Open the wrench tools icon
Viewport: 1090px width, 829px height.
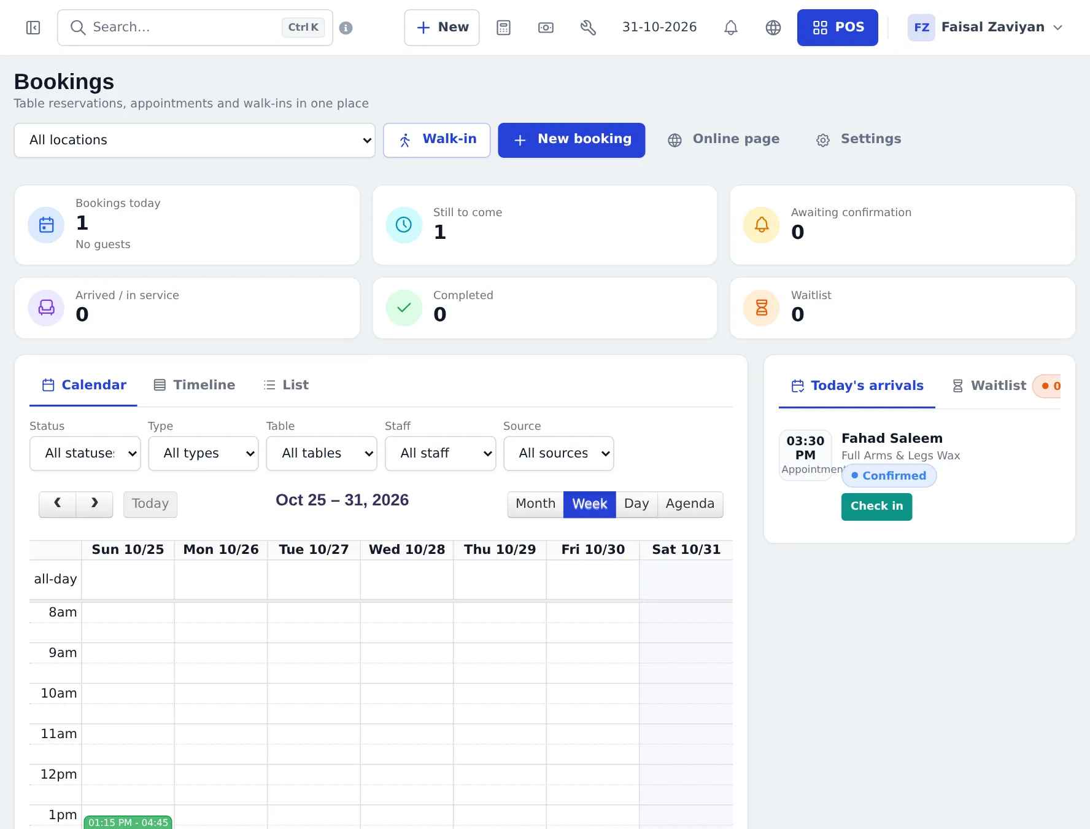[588, 28]
